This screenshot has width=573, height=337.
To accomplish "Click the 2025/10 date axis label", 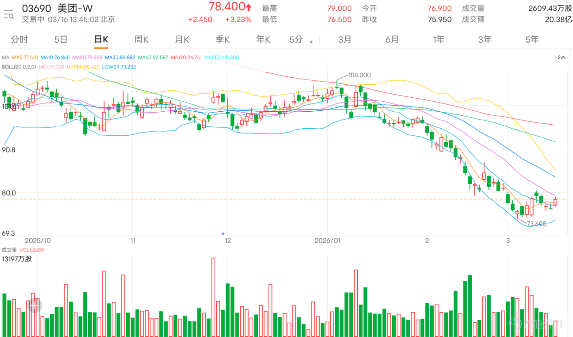I will pyautogui.click(x=38, y=241).
